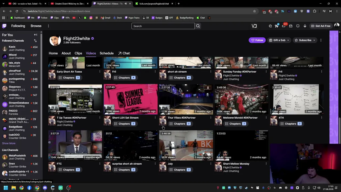
Task: Switch to the Home channel tab
Action: [x=53, y=53]
